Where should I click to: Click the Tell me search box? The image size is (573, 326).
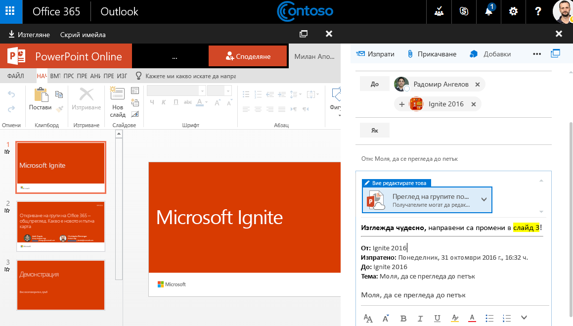click(x=185, y=76)
